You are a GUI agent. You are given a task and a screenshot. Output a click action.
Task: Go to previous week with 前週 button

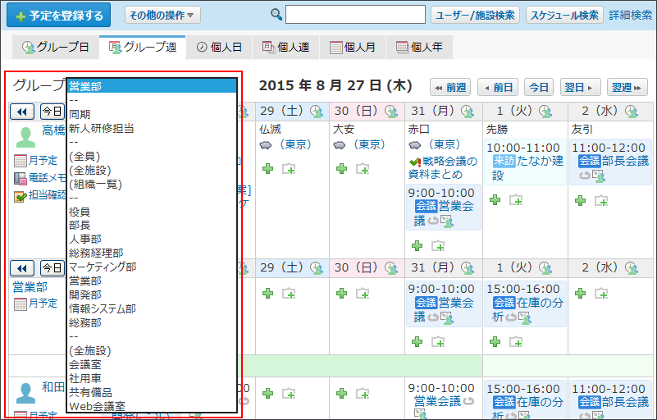pyautogui.click(x=450, y=87)
